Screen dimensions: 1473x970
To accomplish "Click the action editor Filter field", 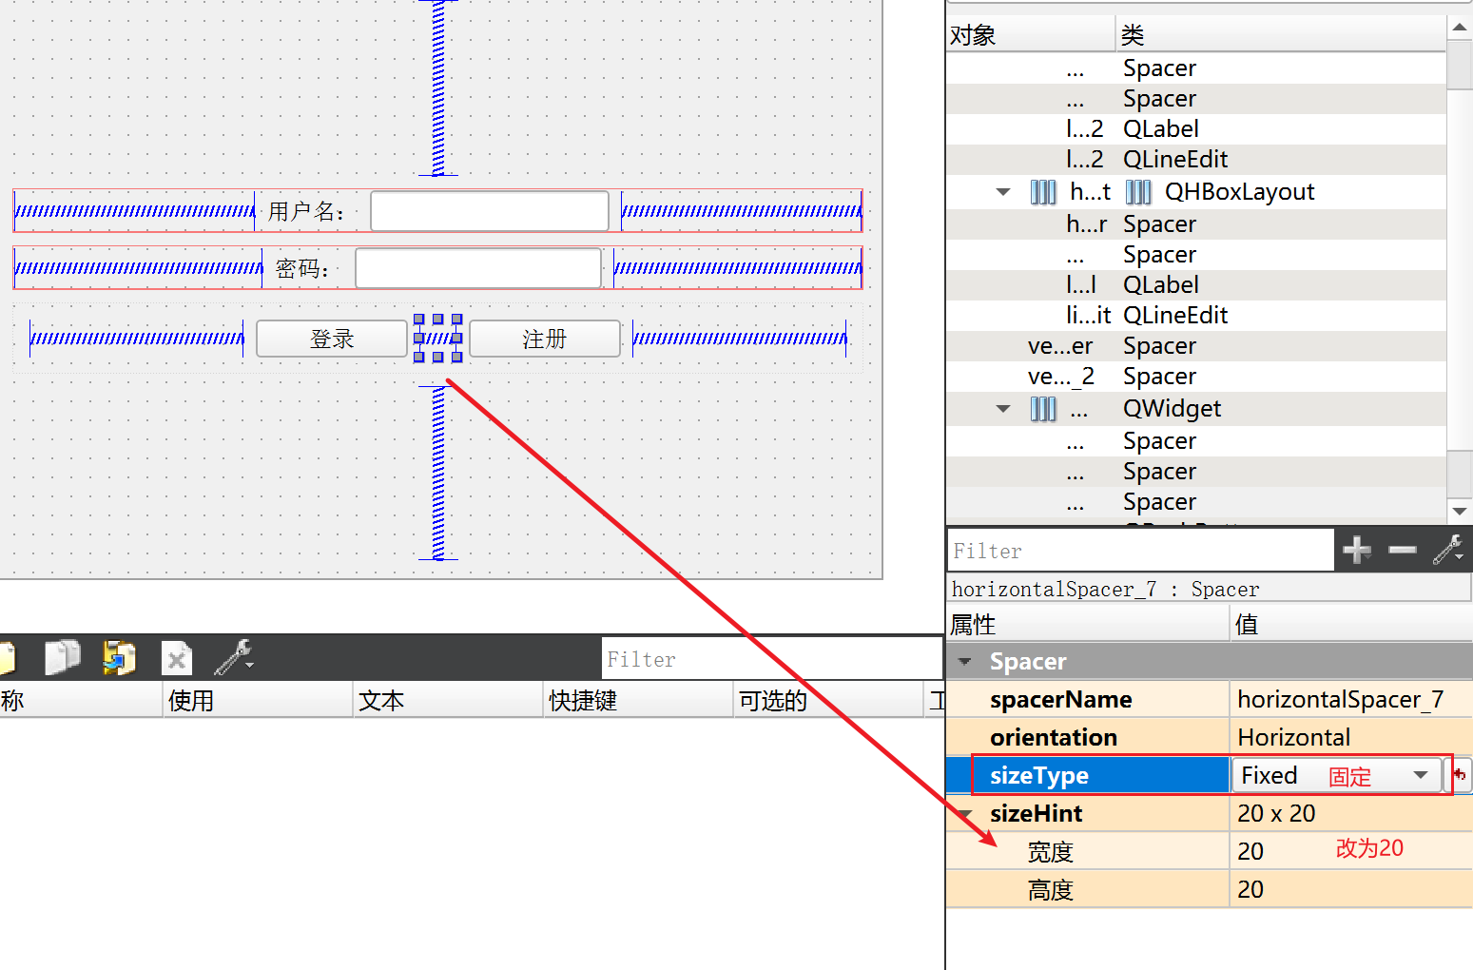I will point(772,659).
